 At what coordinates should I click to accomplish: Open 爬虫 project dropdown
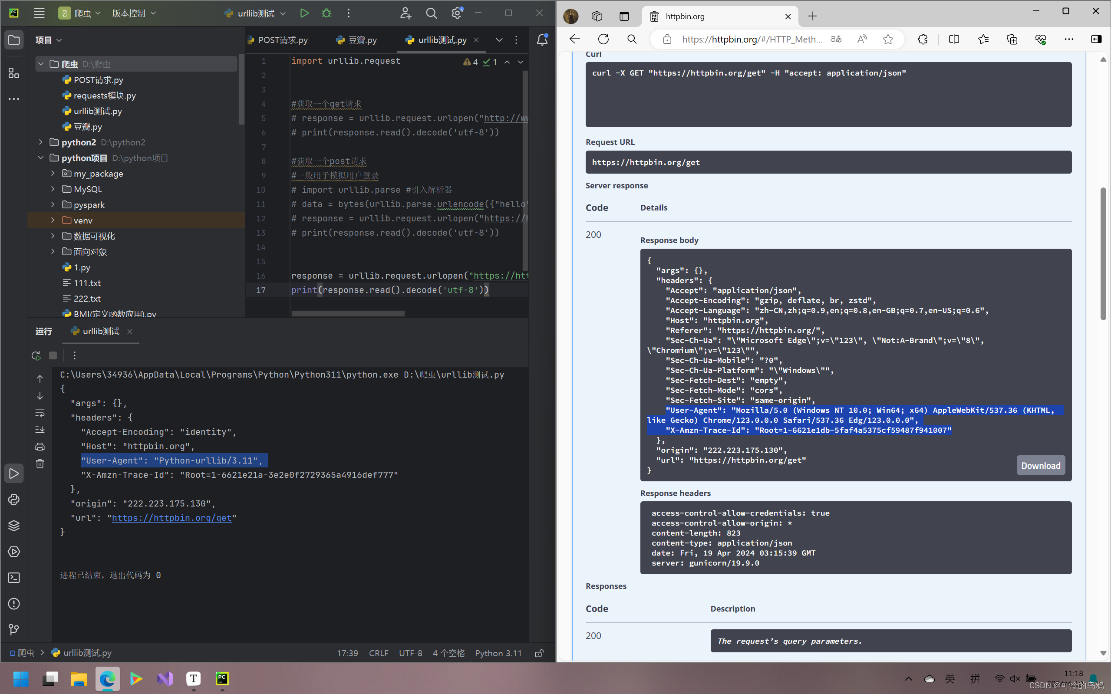pos(79,13)
